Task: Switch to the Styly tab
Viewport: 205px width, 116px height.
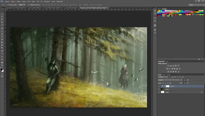Action: [167, 61]
